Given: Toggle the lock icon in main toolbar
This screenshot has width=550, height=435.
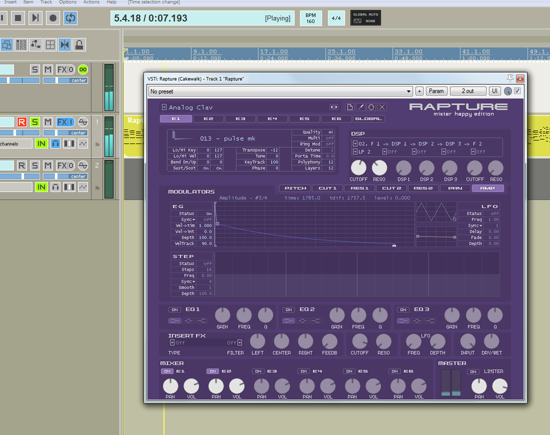Looking at the screenshot, I should (79, 44).
